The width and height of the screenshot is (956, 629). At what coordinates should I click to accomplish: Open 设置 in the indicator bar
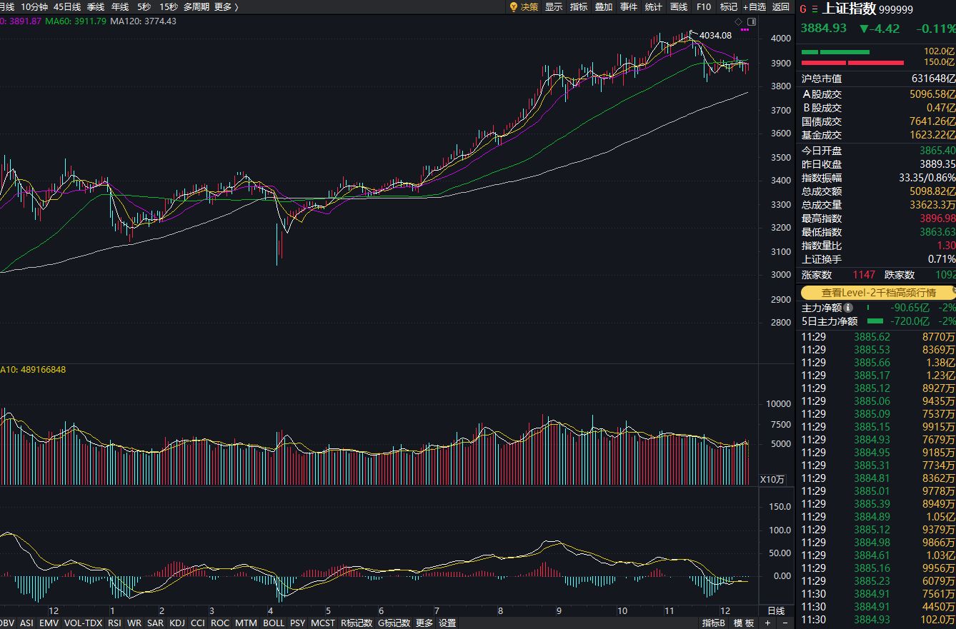click(446, 623)
